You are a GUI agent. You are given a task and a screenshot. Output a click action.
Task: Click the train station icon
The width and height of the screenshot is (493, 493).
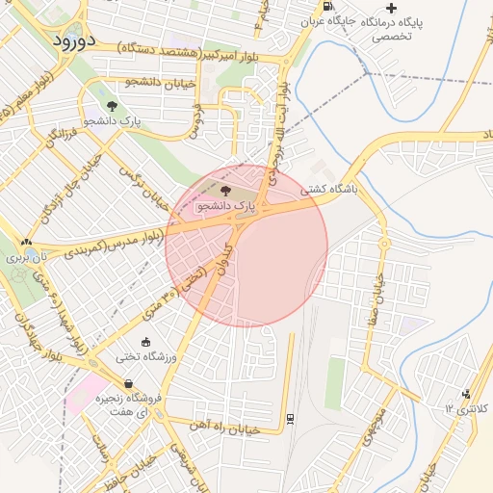click(291, 419)
